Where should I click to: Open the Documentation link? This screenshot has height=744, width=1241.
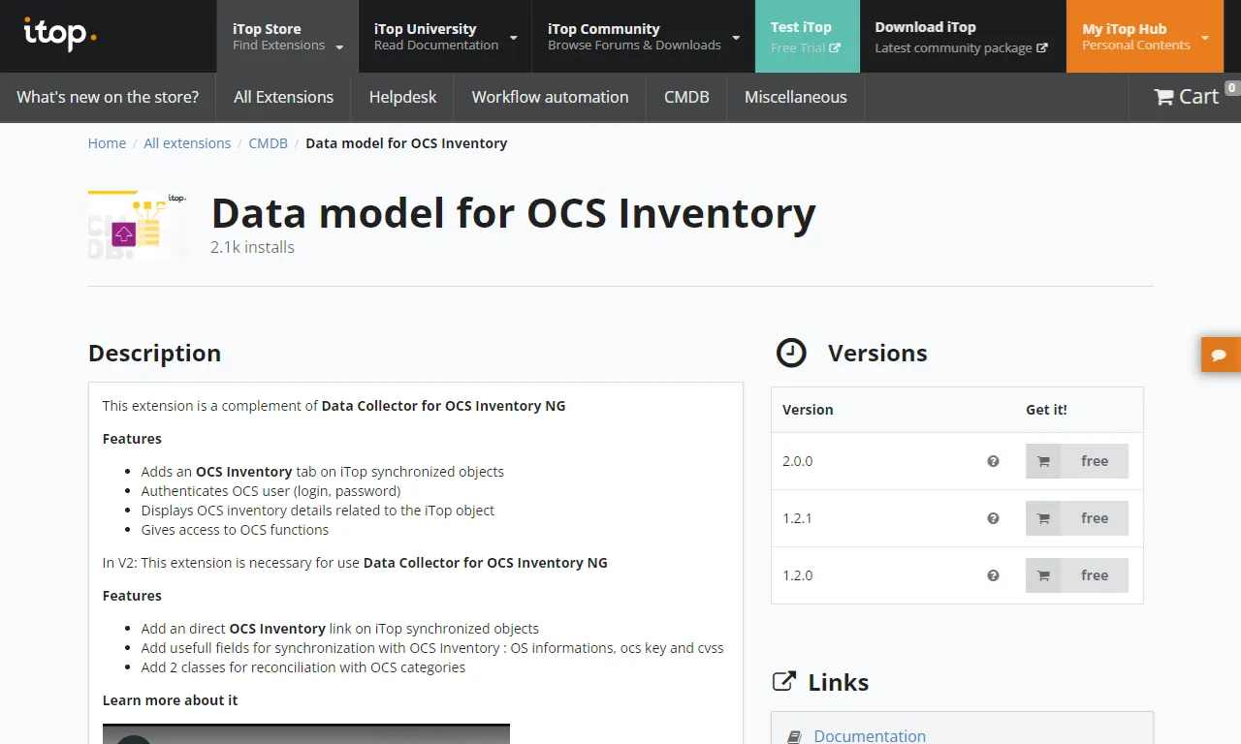870,735
